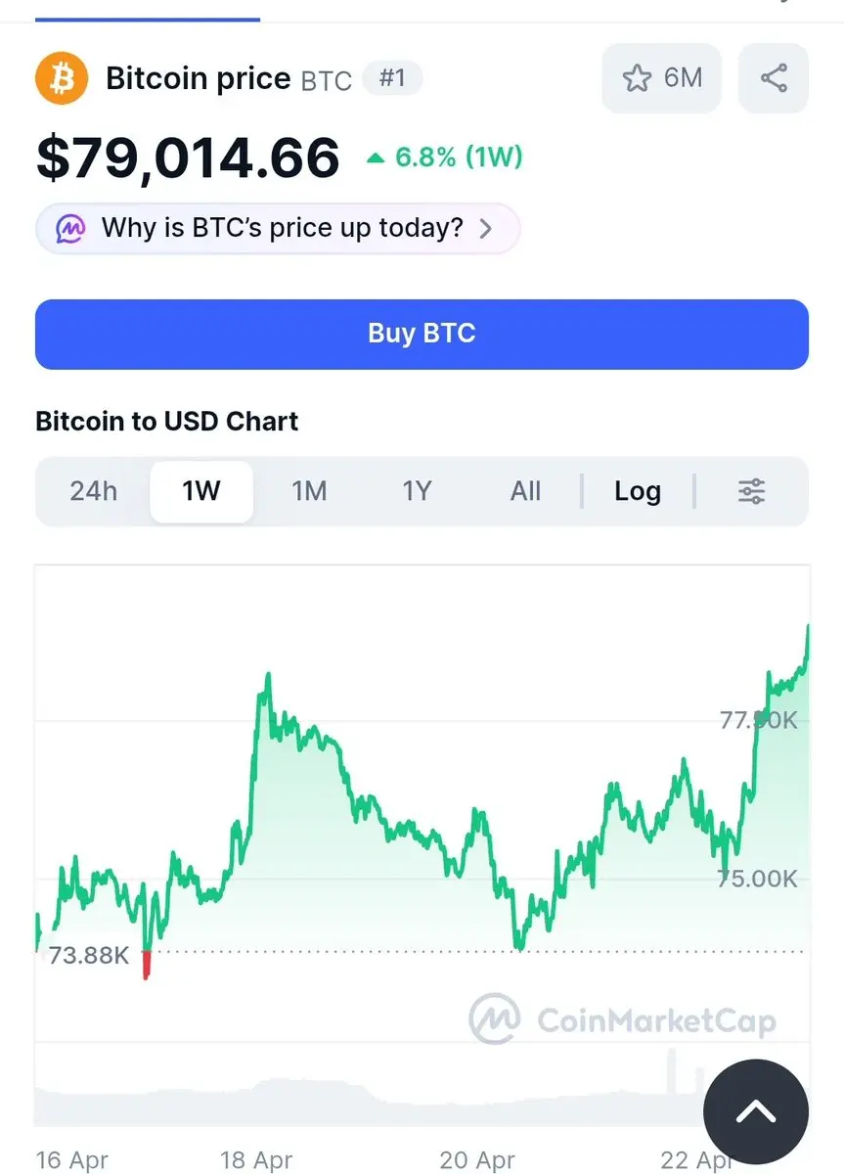Image resolution: width=844 pixels, height=1174 pixels.
Task: Show the All time chart range
Action: 525,491
